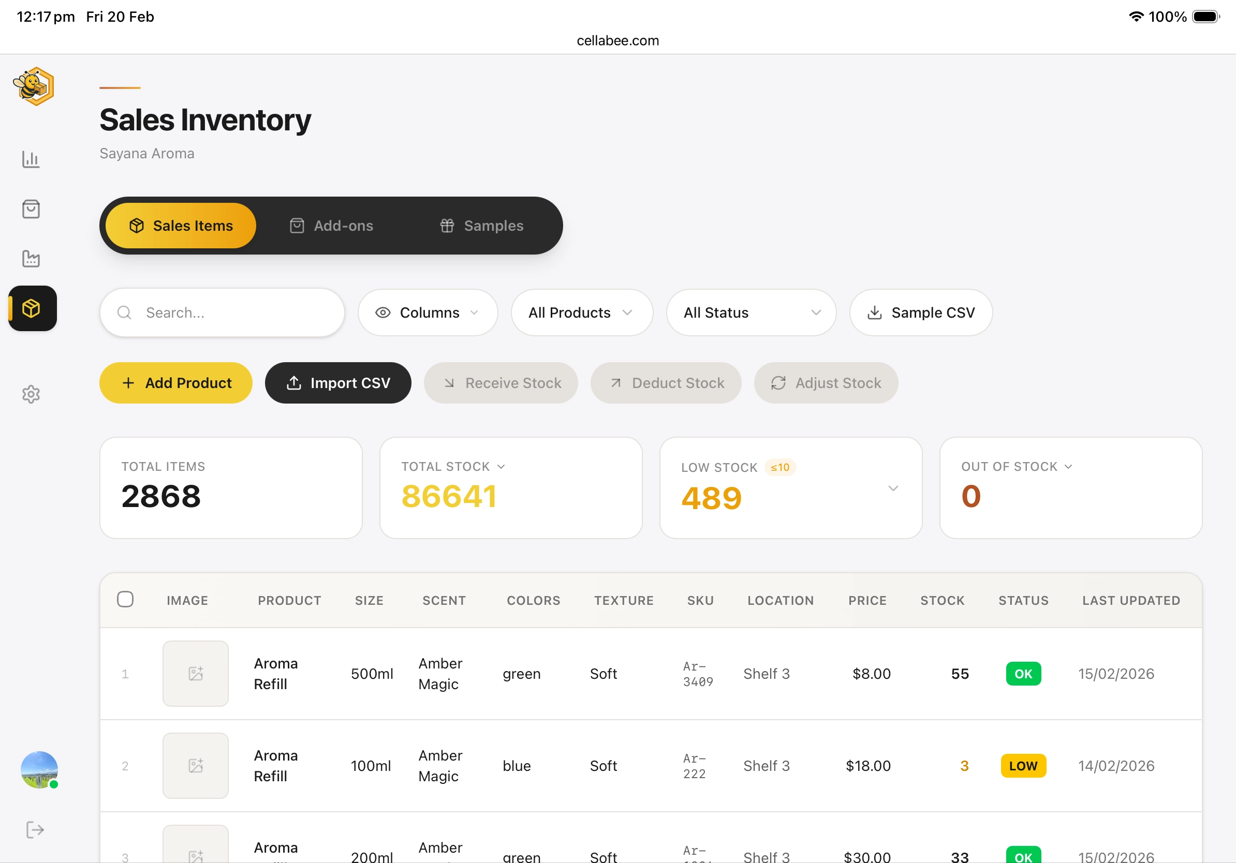Click the Add Product button

[x=175, y=382]
